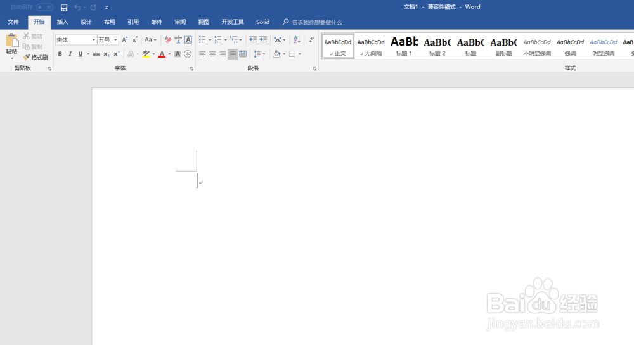Open the borders dropdown arrow

tap(300, 54)
